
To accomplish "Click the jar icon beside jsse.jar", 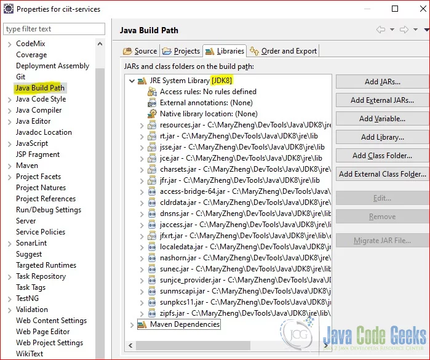I will point(152,147).
